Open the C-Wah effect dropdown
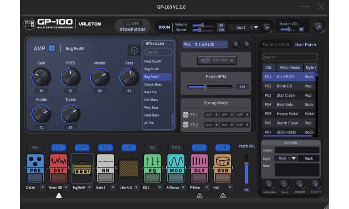Viewport: 349px width, 209px height. (x=35, y=188)
